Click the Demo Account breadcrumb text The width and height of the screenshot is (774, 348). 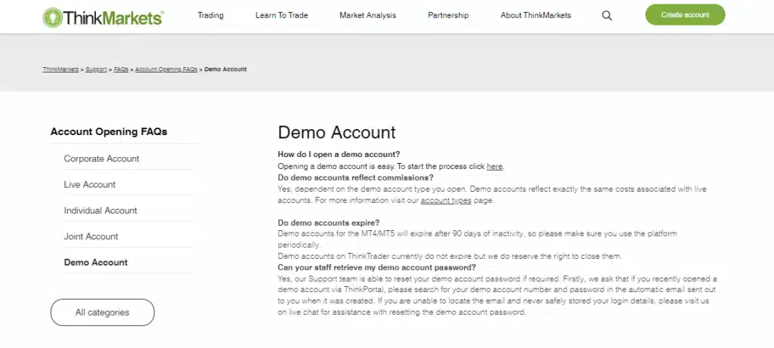(x=225, y=69)
